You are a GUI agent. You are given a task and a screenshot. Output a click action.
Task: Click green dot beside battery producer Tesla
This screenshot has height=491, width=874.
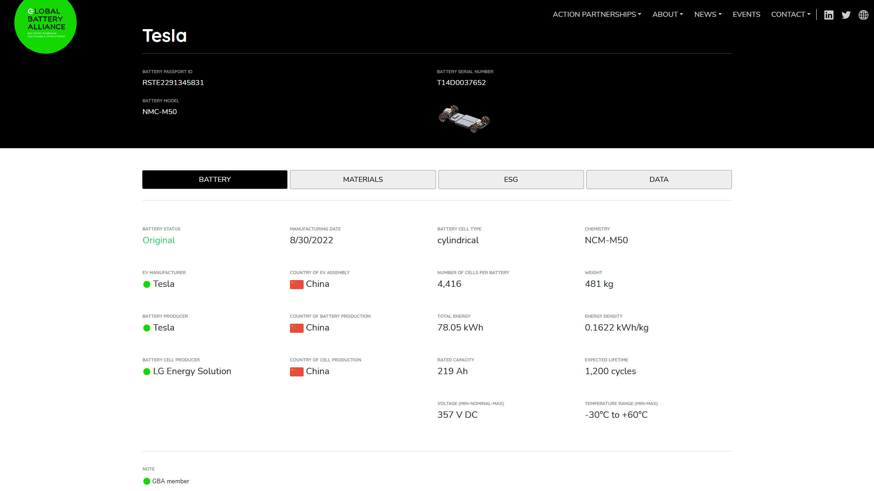147,328
